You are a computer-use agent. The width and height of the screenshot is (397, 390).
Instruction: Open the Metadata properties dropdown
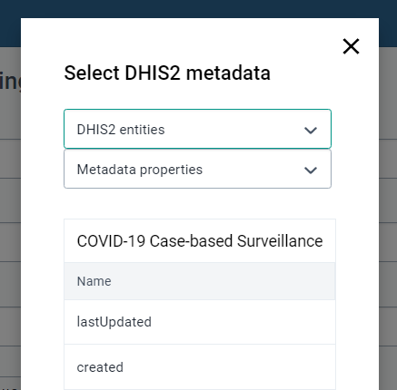[x=197, y=169]
